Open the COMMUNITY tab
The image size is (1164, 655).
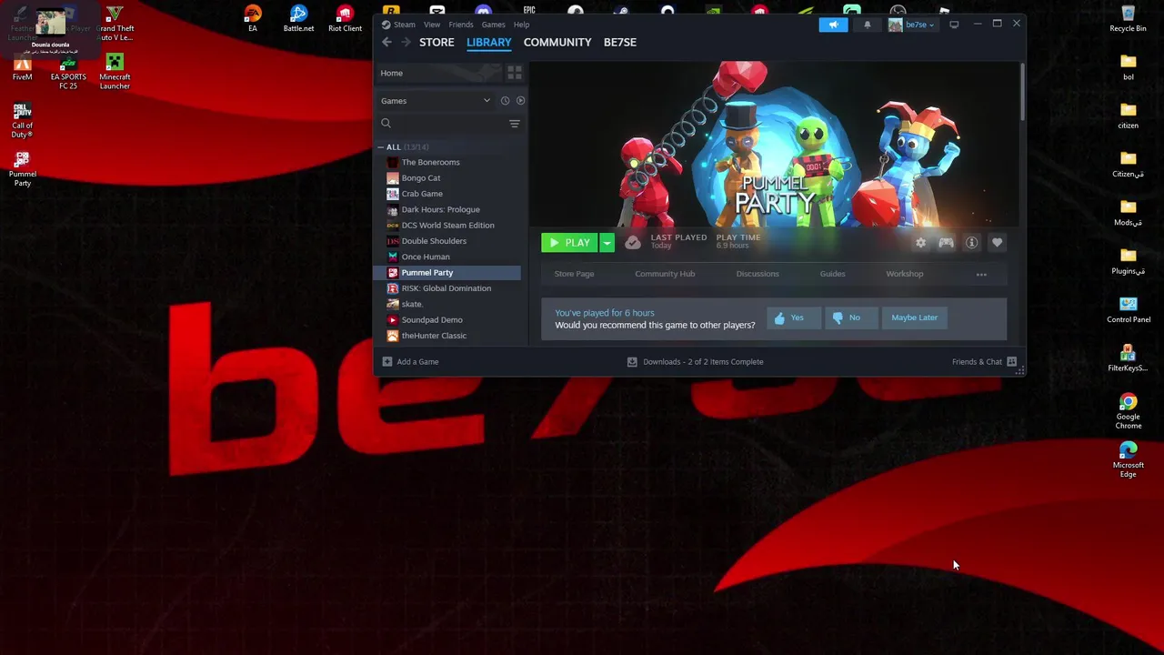557,42
